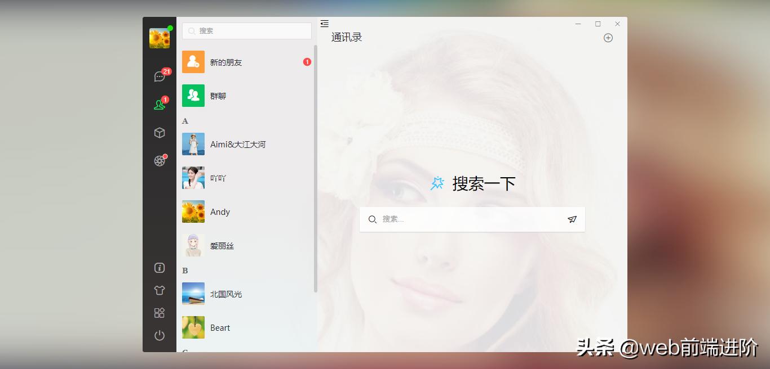770x369 pixels.
Task: Switch to Chats with 21 unread messages
Action: point(158,76)
